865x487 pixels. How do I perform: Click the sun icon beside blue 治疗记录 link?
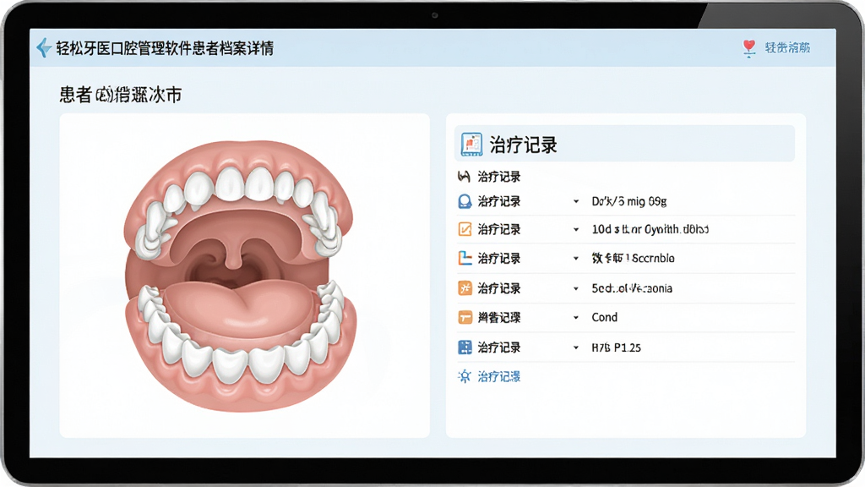point(465,376)
